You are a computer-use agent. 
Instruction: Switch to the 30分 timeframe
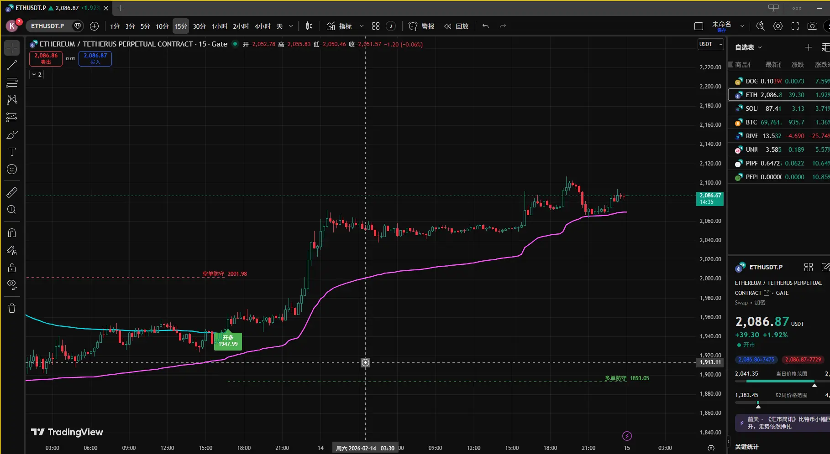[x=199, y=26]
